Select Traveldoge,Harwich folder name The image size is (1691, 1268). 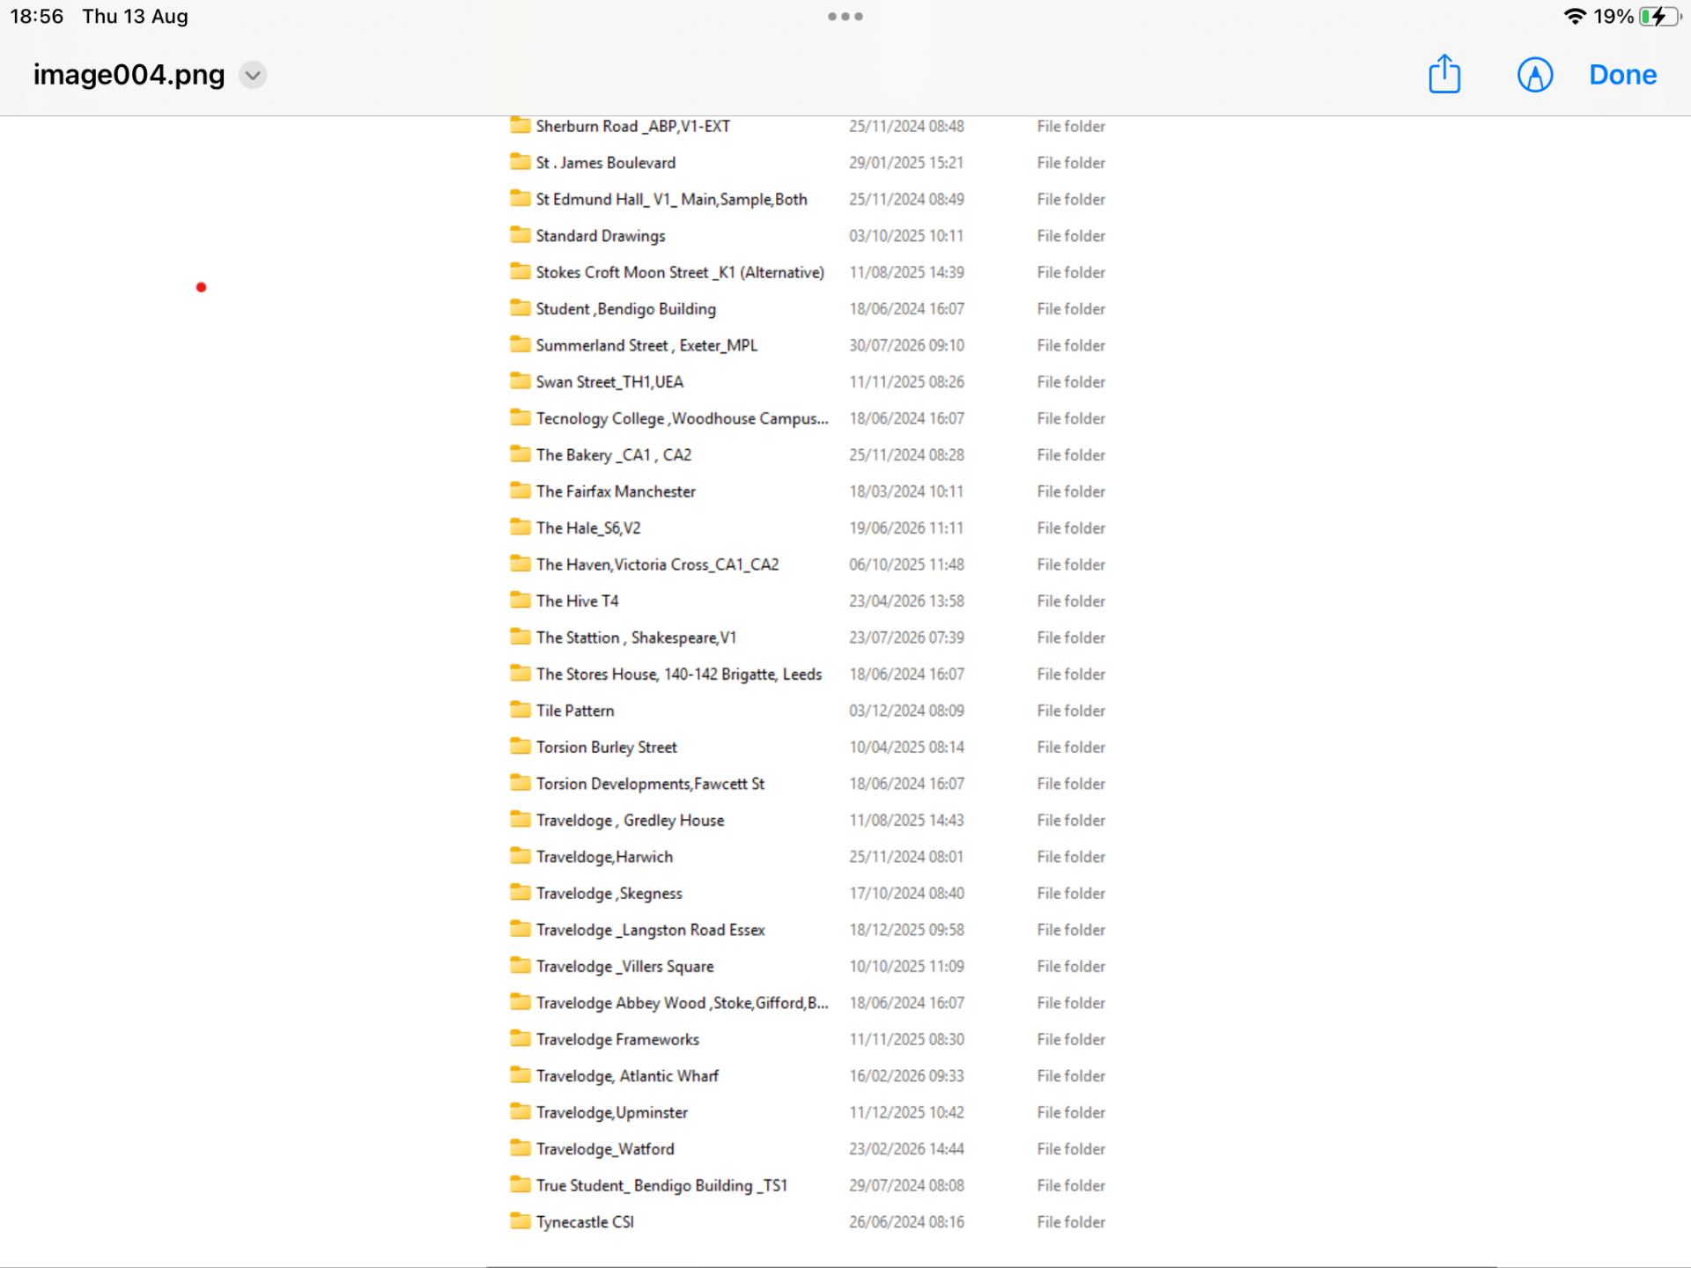[604, 857]
